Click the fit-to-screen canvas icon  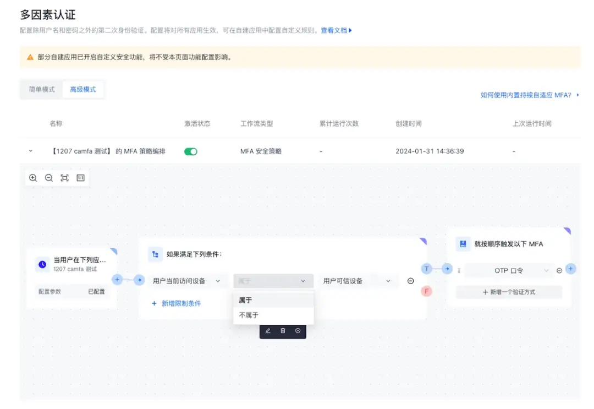pyautogui.click(x=65, y=178)
